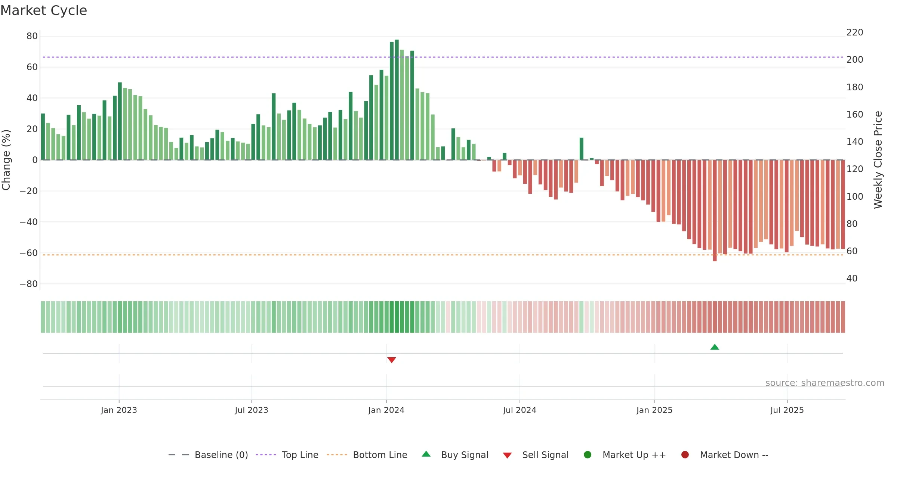897x504 pixels.
Task: Click the Jan 2024 axis label
Action: pyautogui.click(x=386, y=410)
